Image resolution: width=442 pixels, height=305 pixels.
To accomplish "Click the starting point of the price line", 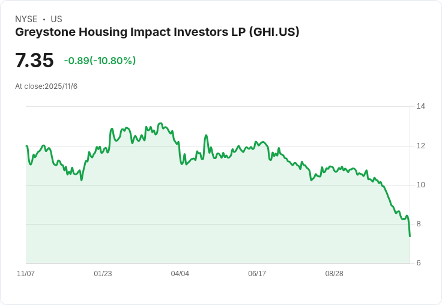I will click(x=26, y=146).
